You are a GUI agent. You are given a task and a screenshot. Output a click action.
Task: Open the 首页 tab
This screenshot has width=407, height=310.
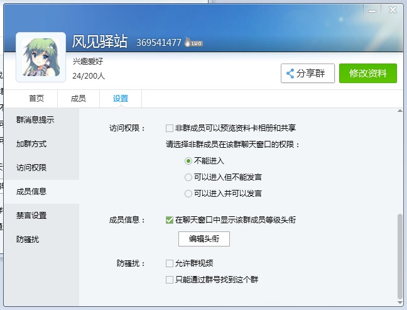(36, 99)
